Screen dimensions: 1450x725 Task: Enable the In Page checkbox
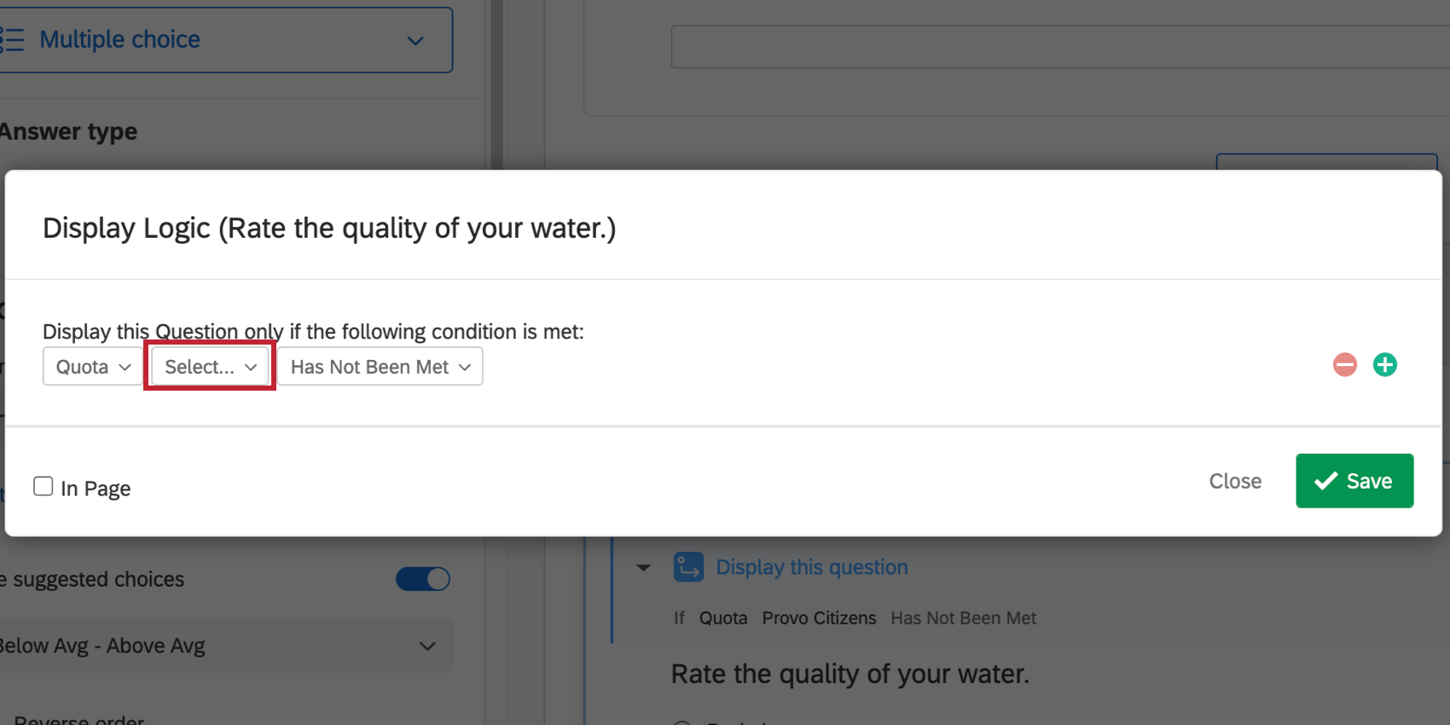coord(43,485)
